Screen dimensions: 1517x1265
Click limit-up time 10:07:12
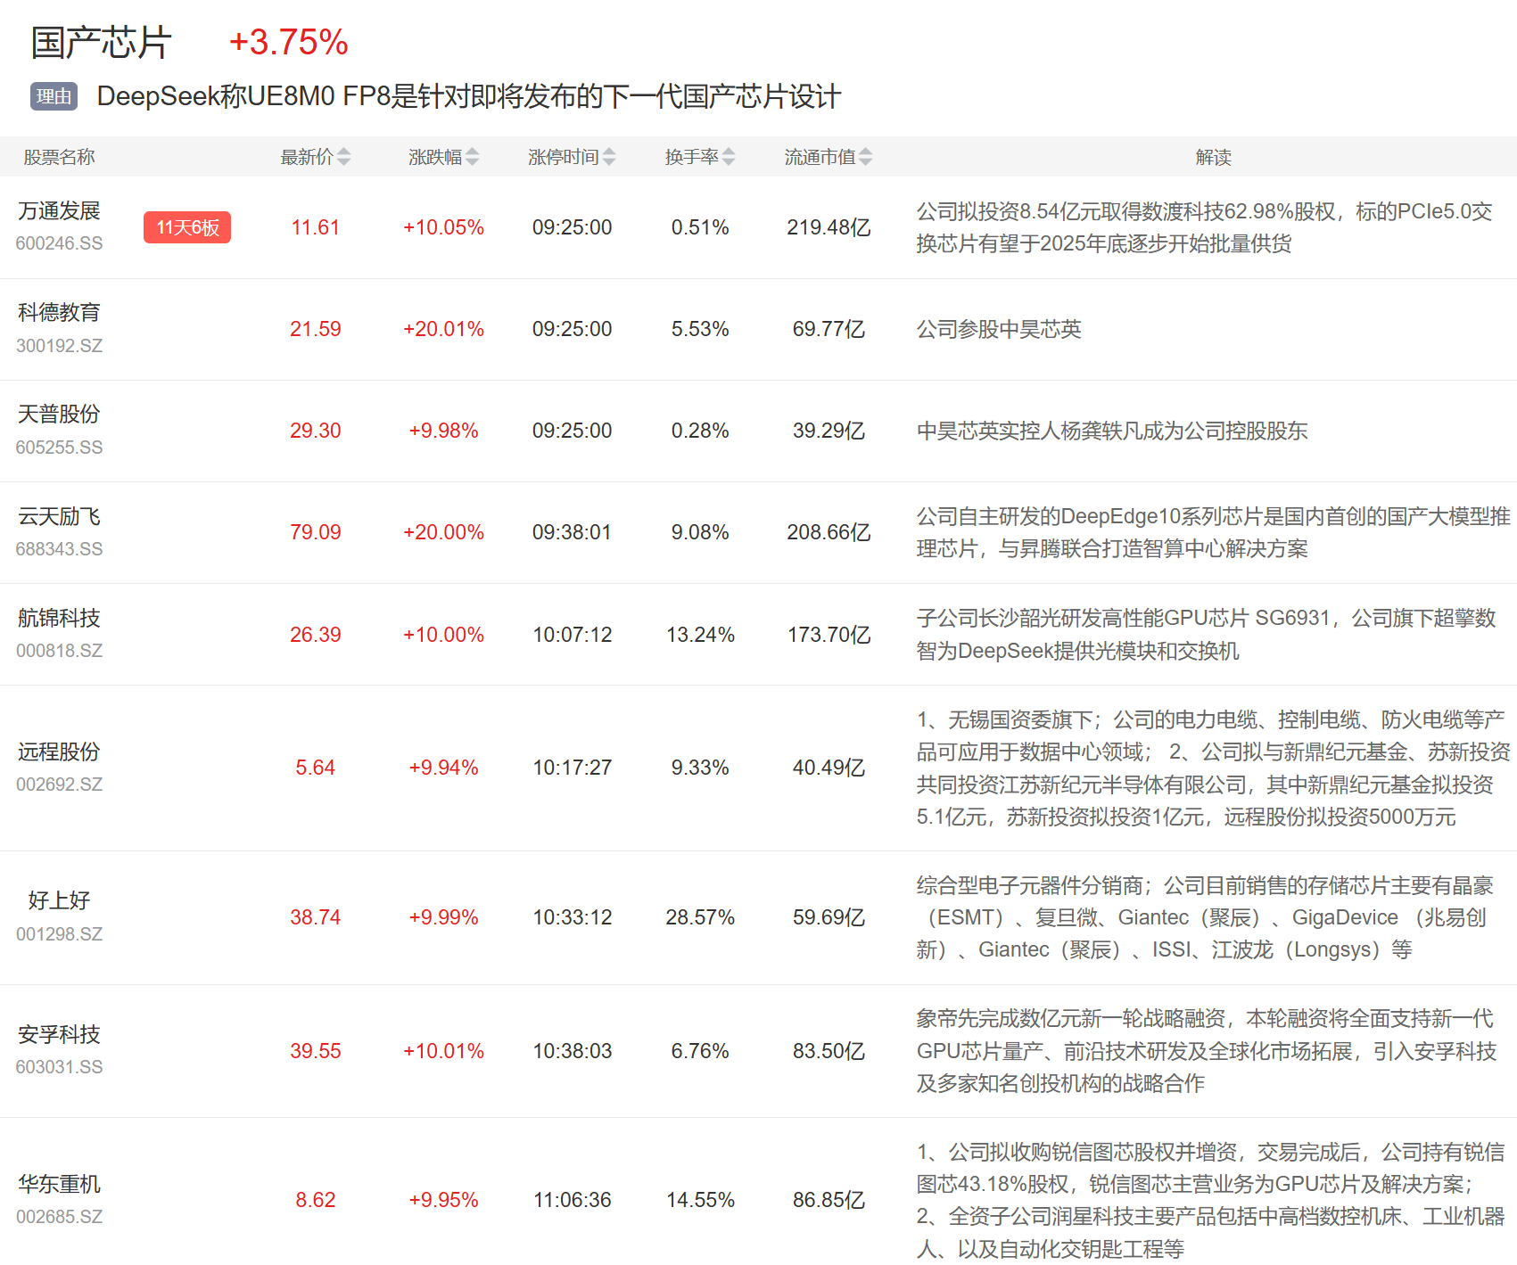tap(572, 635)
